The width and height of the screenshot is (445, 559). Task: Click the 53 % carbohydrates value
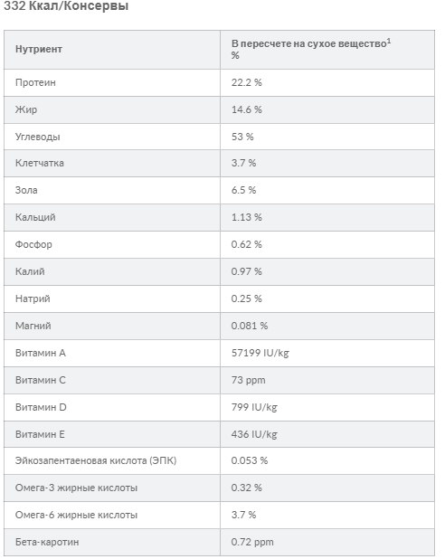[242, 137]
